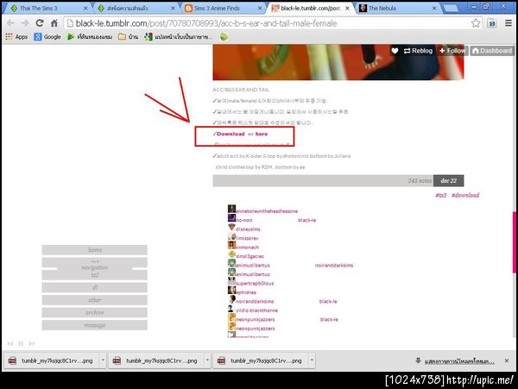518x389 pixels.
Task: Close the Sims 3 Anime Finds tab
Action: point(260,9)
